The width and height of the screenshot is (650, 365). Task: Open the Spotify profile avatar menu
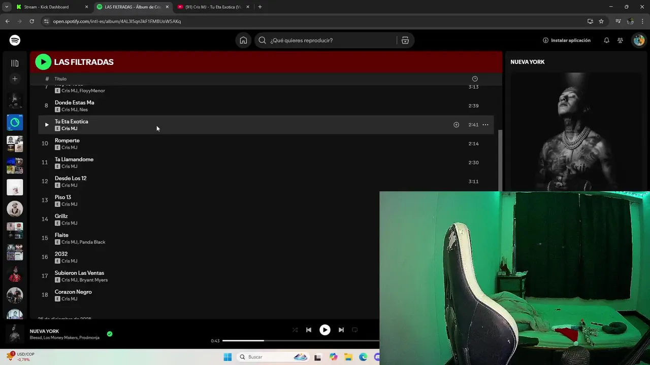pos(638,40)
